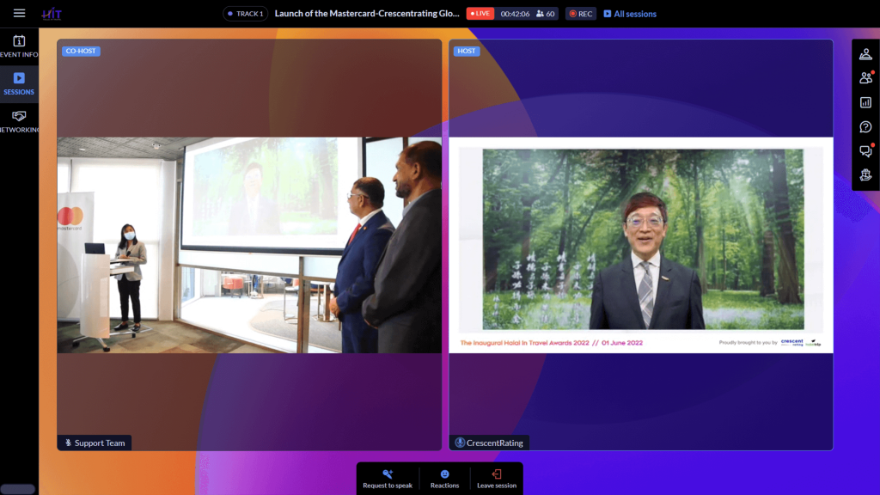880x495 pixels.
Task: Open the hamburger menu
Action: click(x=19, y=13)
